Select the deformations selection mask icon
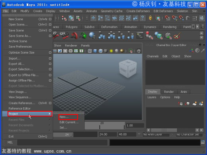The image size is (207, 155). click(x=121, y=18)
